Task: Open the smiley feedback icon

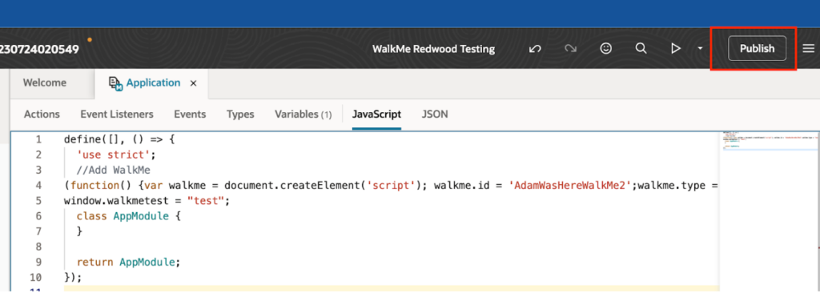Action: point(605,49)
